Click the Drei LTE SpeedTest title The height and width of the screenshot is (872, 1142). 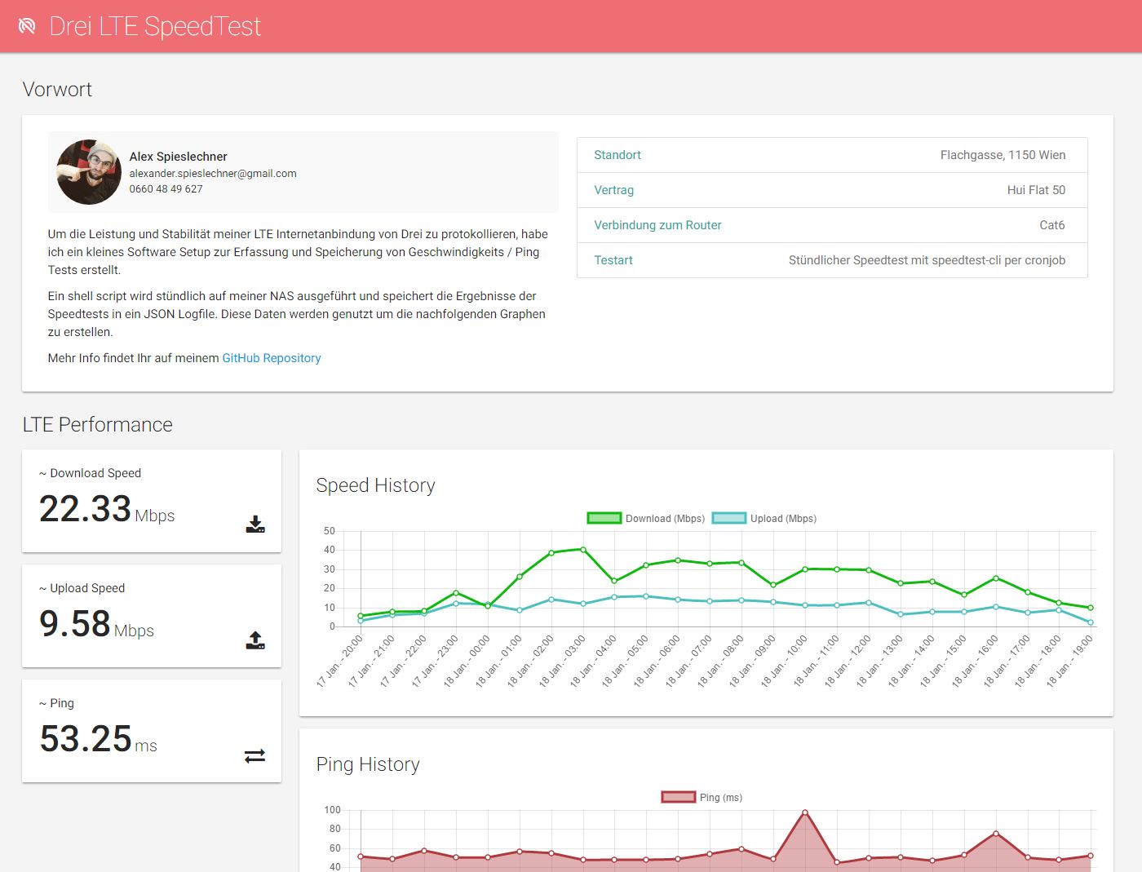155,26
